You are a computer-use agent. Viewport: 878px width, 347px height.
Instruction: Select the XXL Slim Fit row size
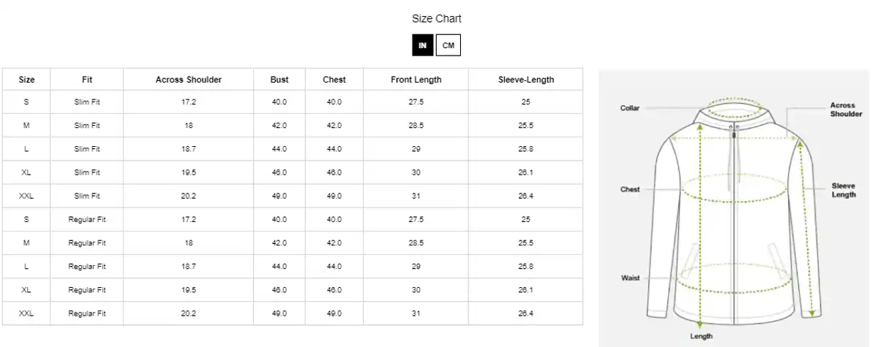(x=26, y=196)
